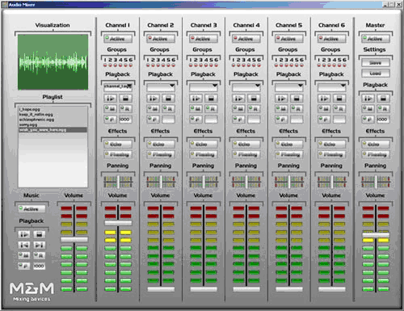The height and width of the screenshot is (311, 404).
Task: Click Music play/pause button
Action: (x=24, y=234)
